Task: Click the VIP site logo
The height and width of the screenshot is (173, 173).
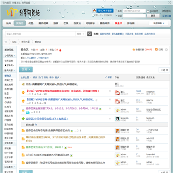Action: [x=23, y=12]
